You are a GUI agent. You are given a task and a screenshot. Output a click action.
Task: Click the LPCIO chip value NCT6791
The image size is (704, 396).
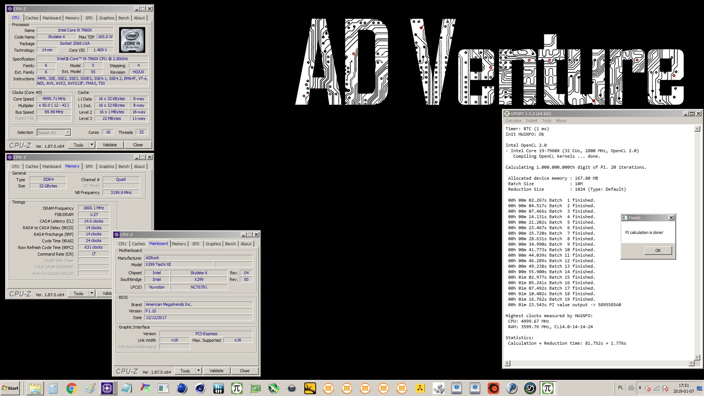pyautogui.click(x=199, y=287)
